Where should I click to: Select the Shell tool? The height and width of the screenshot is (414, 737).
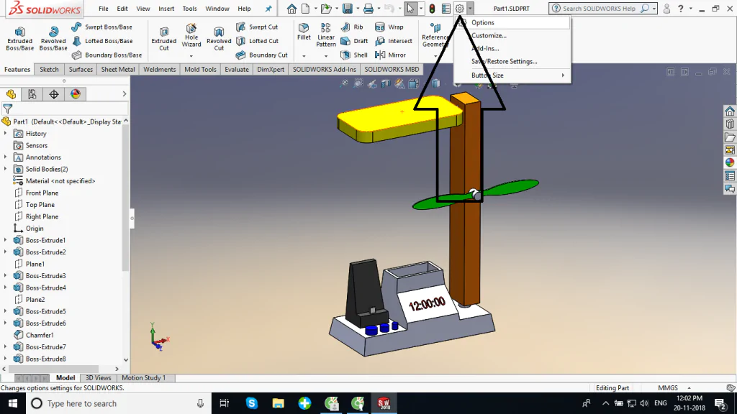tap(354, 55)
